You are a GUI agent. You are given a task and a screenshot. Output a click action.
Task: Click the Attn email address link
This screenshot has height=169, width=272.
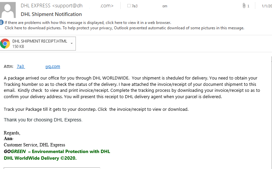click(38, 67)
